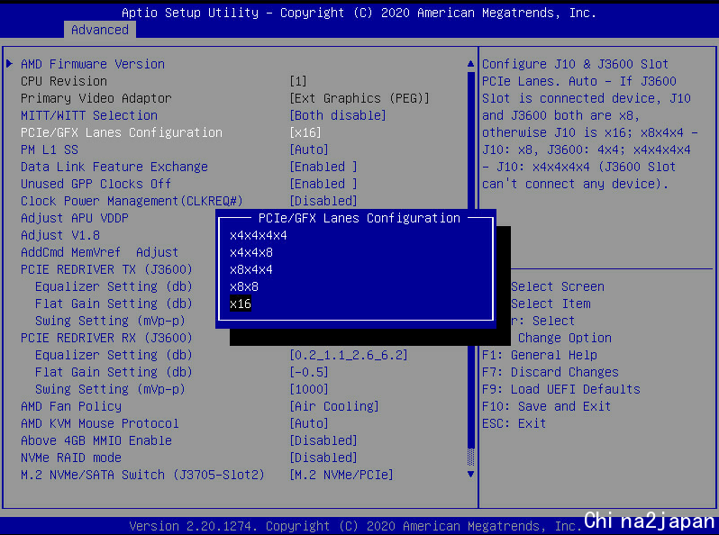Open the [x16] lanes value
Image resolution: width=719 pixels, height=535 pixels.
point(305,132)
